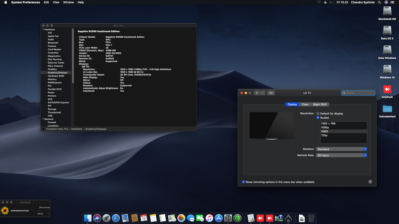This screenshot has width=399, height=224.
Task: Open Refresh Rate dropdown showing 60 Hertz
Action: pos(342,155)
